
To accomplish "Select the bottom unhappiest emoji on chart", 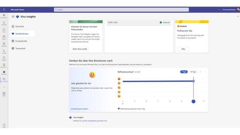I will tap(119, 96).
